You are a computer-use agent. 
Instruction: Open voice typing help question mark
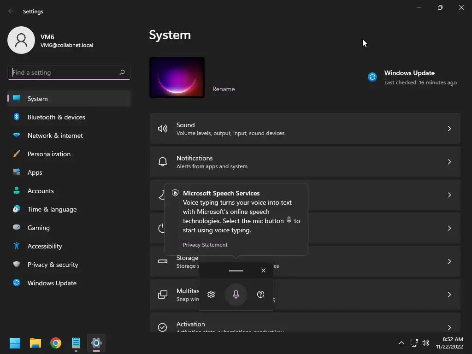point(260,294)
